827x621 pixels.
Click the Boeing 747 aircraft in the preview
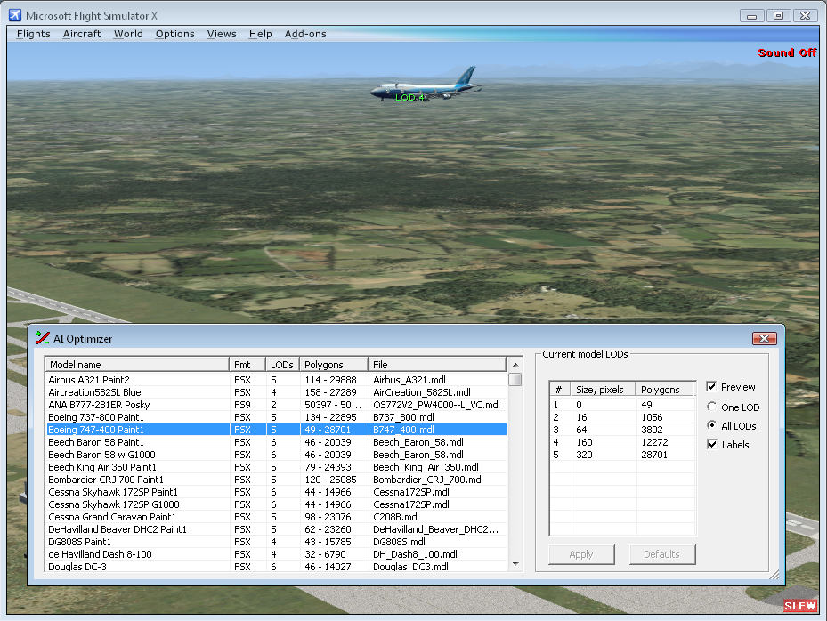click(x=426, y=85)
